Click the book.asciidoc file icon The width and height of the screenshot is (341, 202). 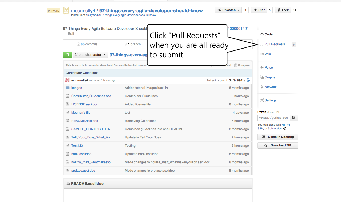pyautogui.click(x=68, y=154)
